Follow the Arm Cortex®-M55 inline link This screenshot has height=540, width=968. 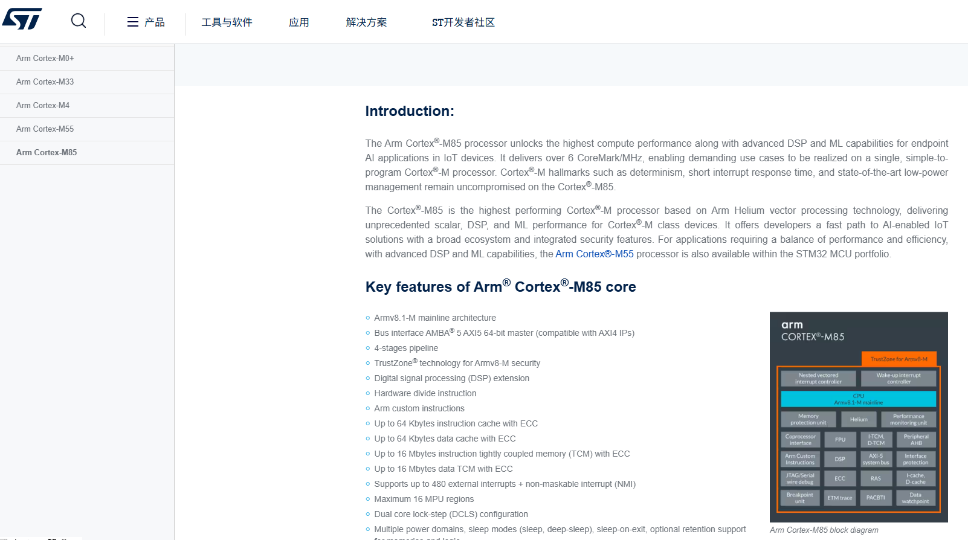595,254
